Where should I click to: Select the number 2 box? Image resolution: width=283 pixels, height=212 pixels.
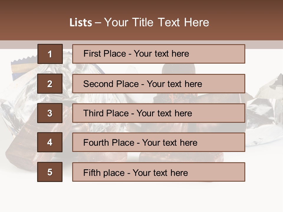50,84
